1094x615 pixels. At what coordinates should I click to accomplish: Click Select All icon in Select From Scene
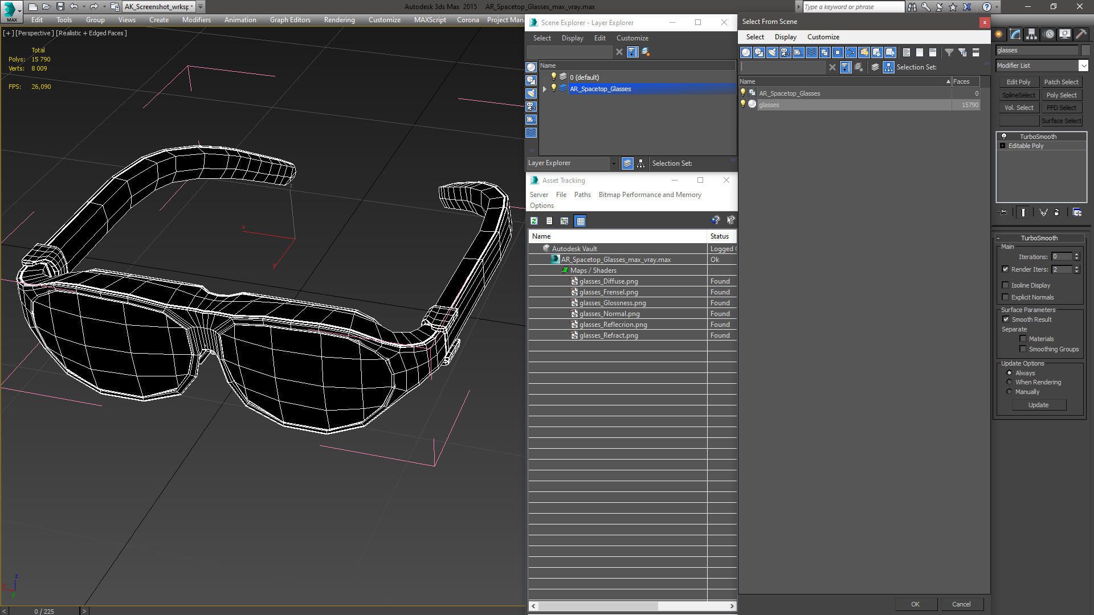coord(907,52)
